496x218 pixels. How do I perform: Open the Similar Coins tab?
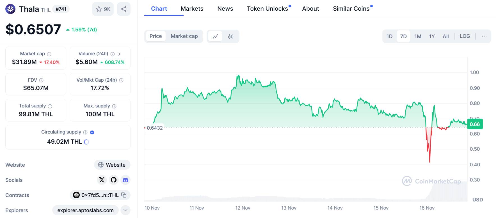(x=351, y=9)
